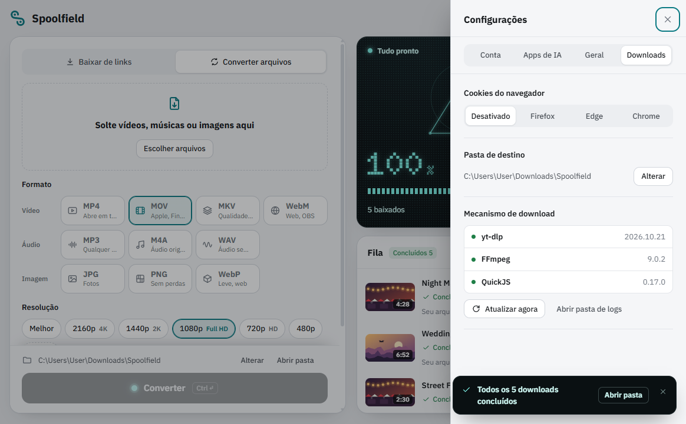Choose 480p resolution
Screen dimensions: 686x424
click(x=305, y=329)
